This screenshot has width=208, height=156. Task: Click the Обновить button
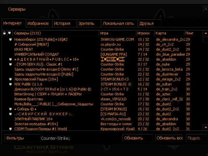tap(138, 138)
